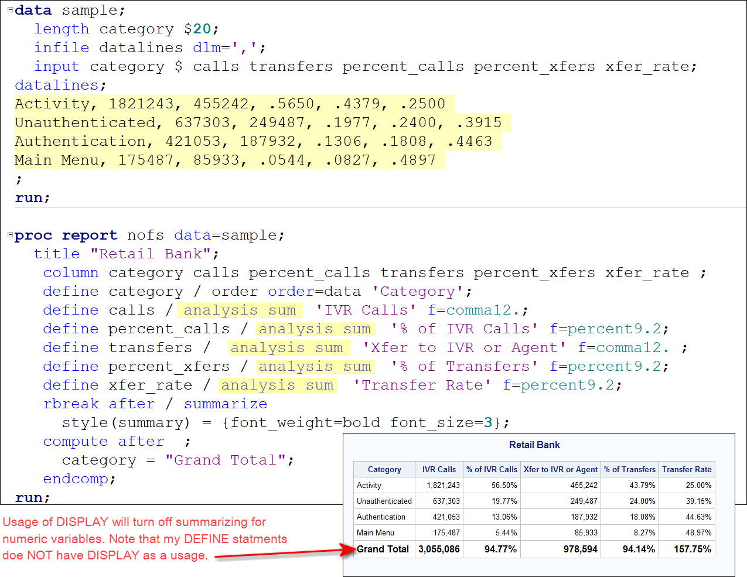Select the yellow-highlighted Main Menu line
747x577 pixels.
228,160
